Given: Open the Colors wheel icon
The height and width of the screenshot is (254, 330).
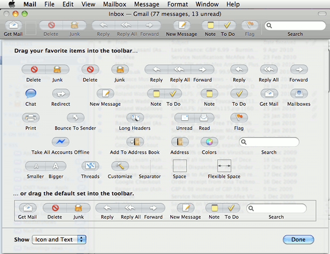Looking at the screenshot, I should pyautogui.click(x=209, y=142).
